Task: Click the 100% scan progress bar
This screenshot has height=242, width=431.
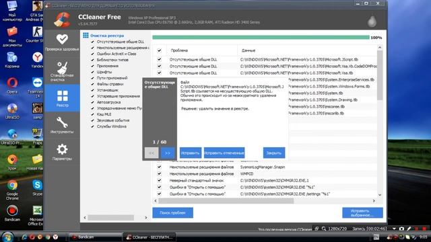Action: coord(261,38)
